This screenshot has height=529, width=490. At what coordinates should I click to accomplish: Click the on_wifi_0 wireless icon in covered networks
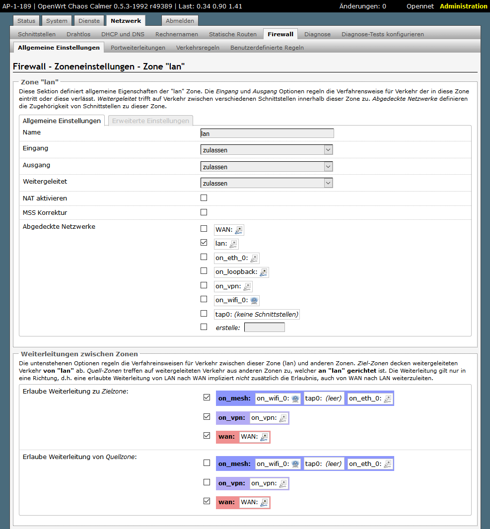tap(254, 300)
